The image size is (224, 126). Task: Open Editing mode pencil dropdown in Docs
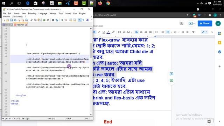(204, 32)
